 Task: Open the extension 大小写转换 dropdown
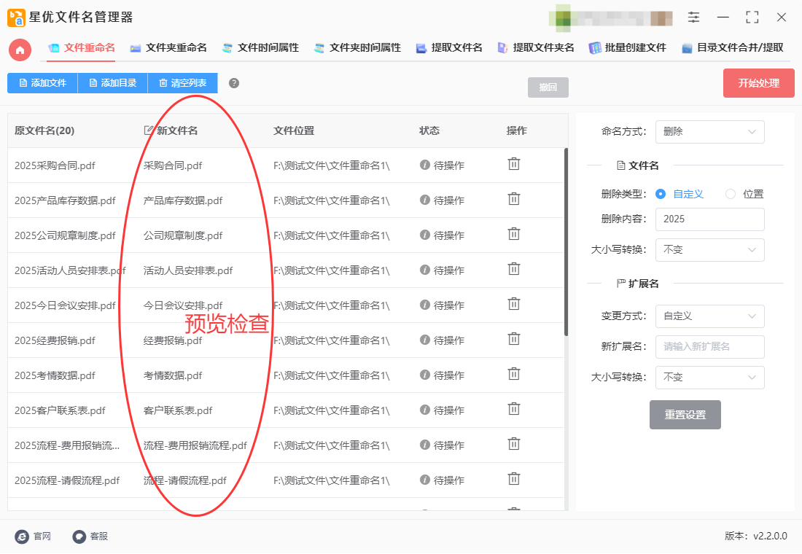click(x=709, y=378)
